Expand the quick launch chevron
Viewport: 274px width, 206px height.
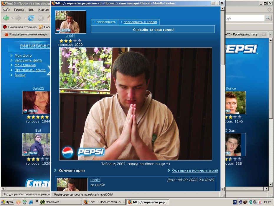pyautogui.click(x=37, y=201)
